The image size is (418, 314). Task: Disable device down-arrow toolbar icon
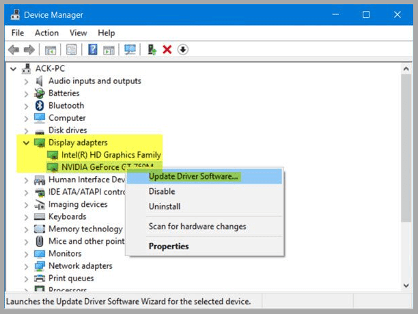click(182, 50)
